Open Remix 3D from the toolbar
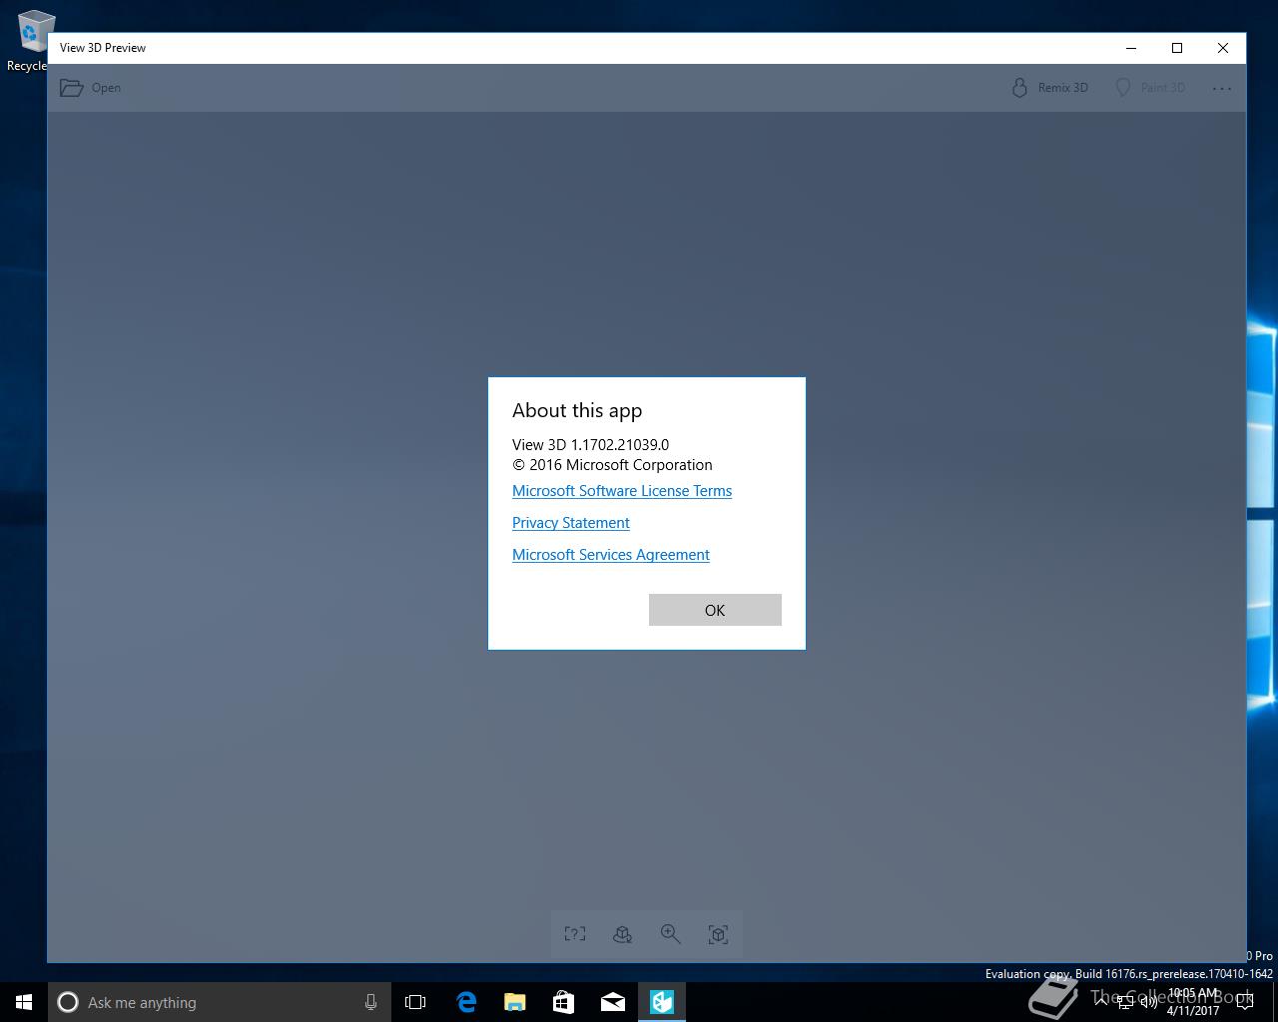 click(x=1049, y=88)
